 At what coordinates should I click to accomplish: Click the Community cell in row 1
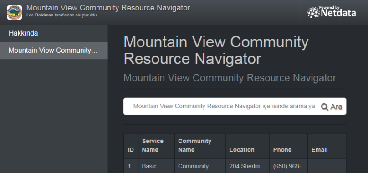click(x=200, y=166)
